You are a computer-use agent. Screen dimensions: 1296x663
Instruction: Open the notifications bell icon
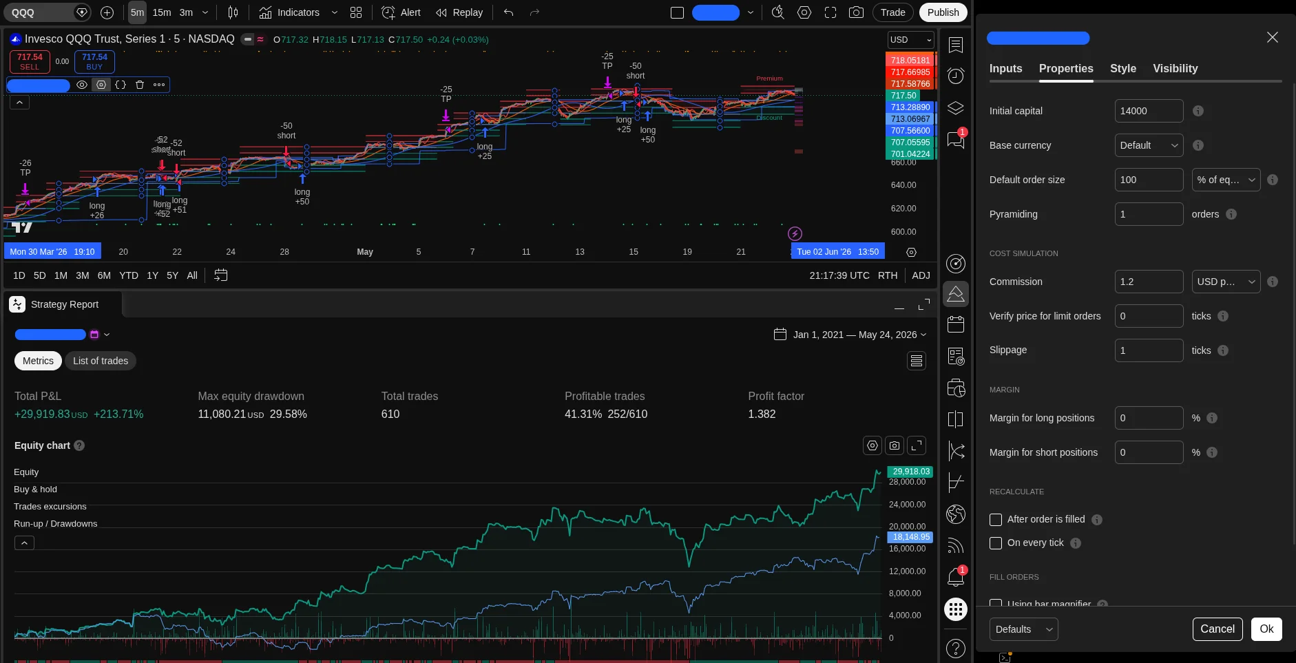pos(956,577)
